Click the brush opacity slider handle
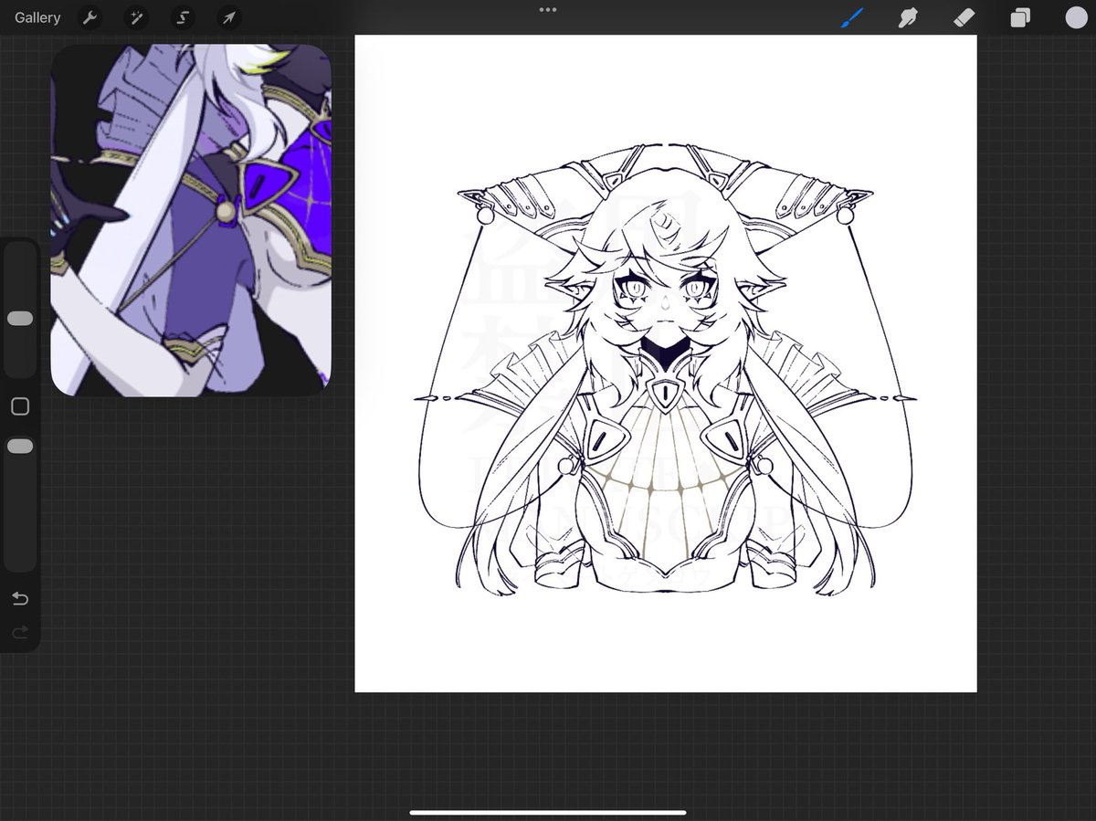 pos(20,446)
